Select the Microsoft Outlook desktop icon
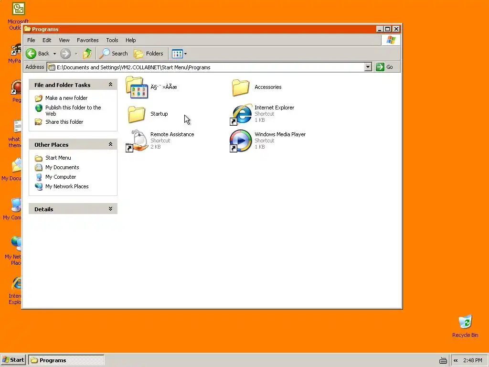Screen dimensions: 489x367 tap(18, 9)
